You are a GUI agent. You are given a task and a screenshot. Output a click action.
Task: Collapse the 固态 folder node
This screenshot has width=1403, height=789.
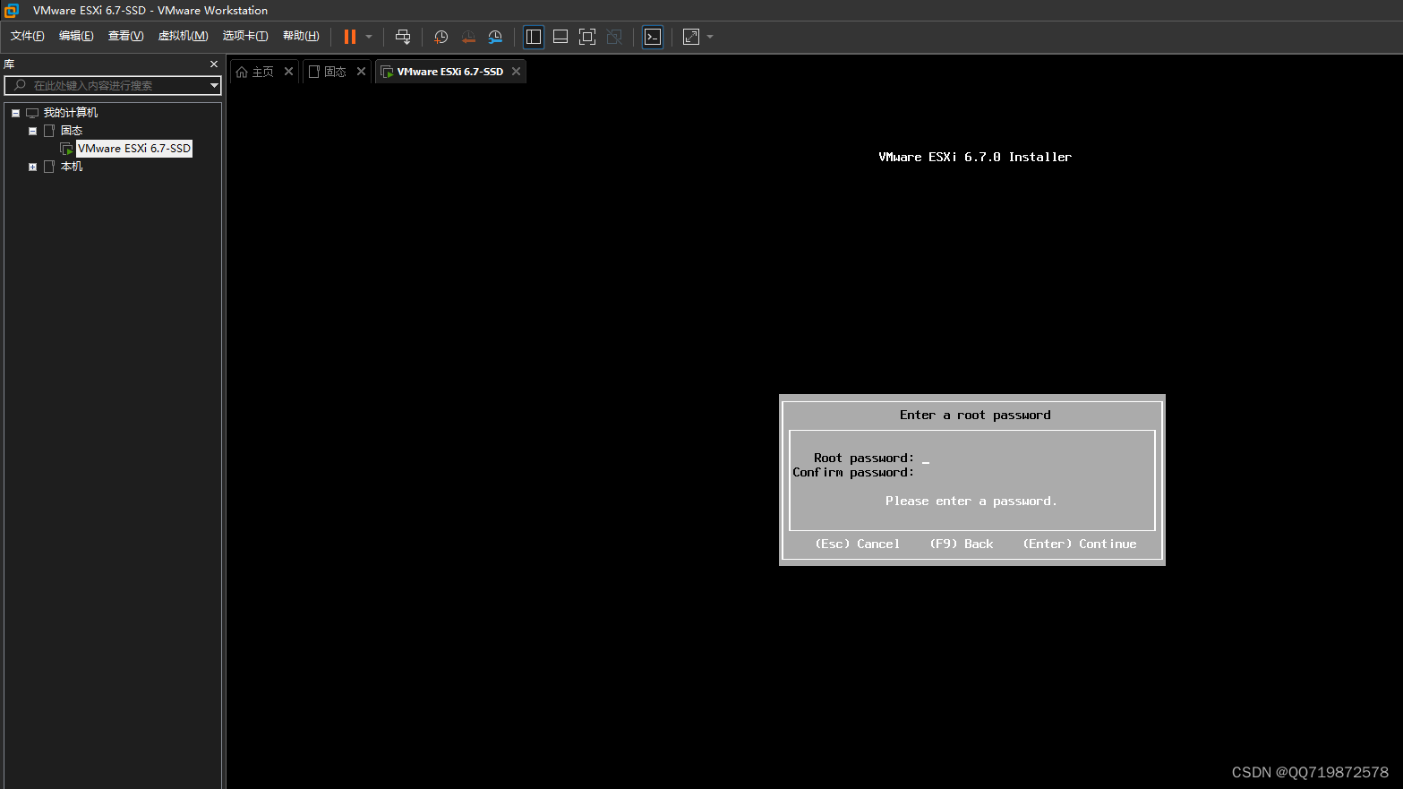pyautogui.click(x=32, y=131)
